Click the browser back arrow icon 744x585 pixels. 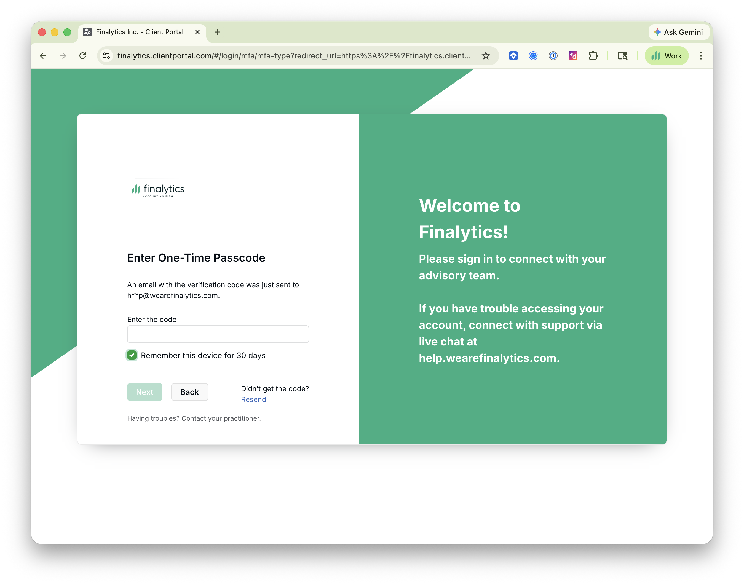tap(43, 56)
